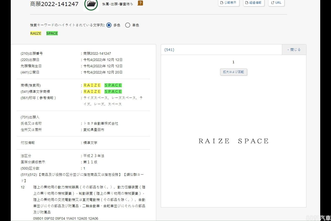Select the 多色 multicolor highlight radio
This screenshot has width=331, height=221.
(x=109, y=25)
